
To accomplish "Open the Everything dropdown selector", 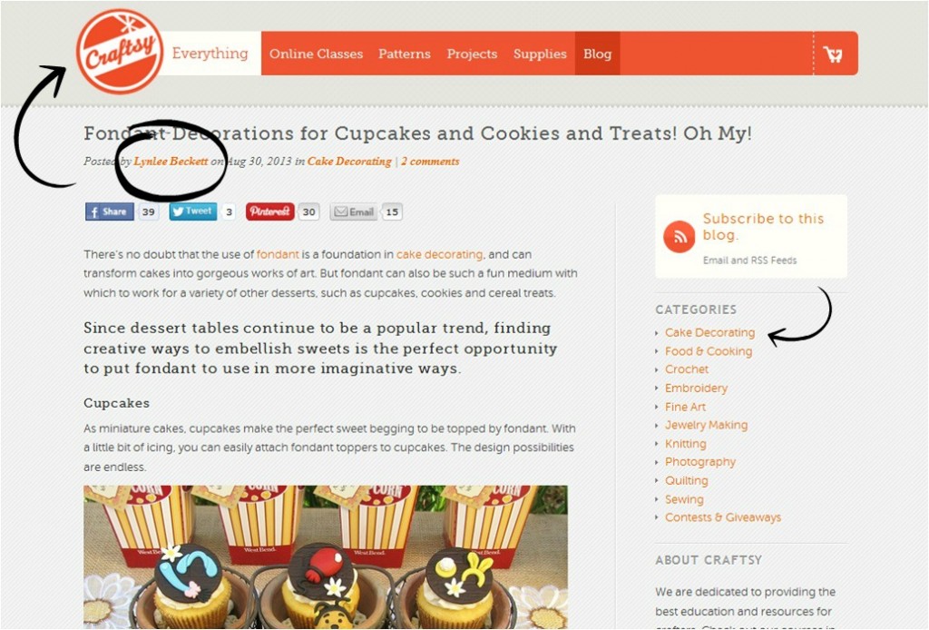I will [x=210, y=54].
